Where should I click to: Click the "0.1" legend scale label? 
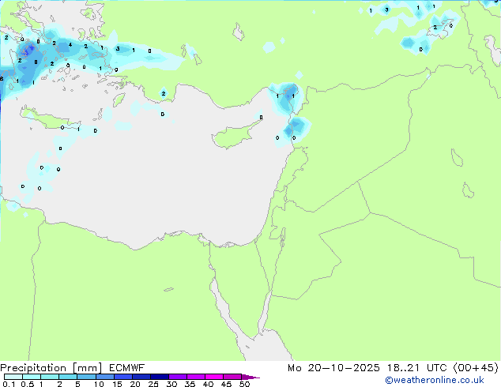(x=9, y=384)
